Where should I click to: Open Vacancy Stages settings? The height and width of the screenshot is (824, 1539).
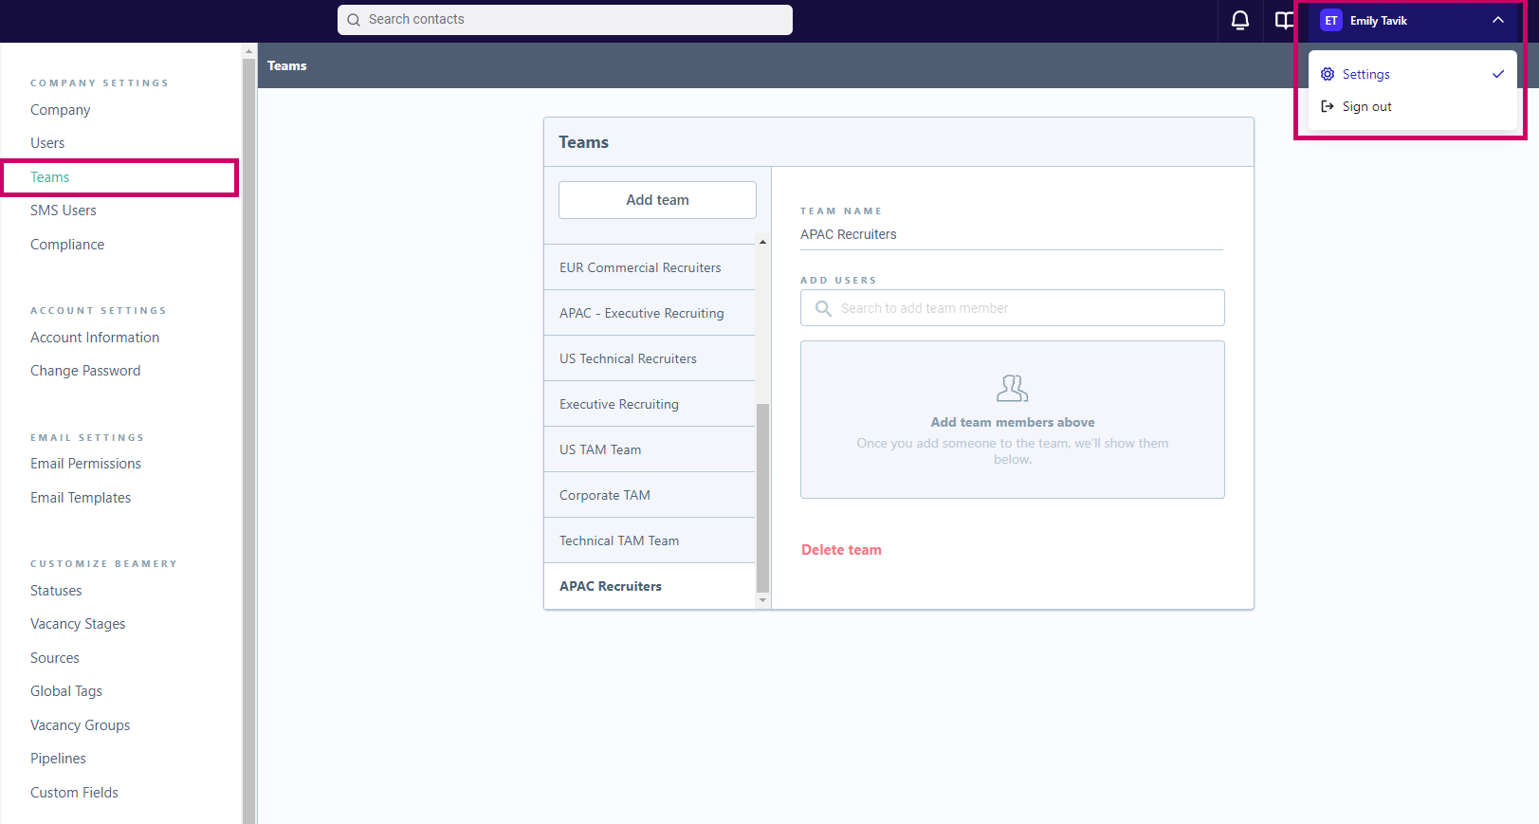tap(78, 624)
